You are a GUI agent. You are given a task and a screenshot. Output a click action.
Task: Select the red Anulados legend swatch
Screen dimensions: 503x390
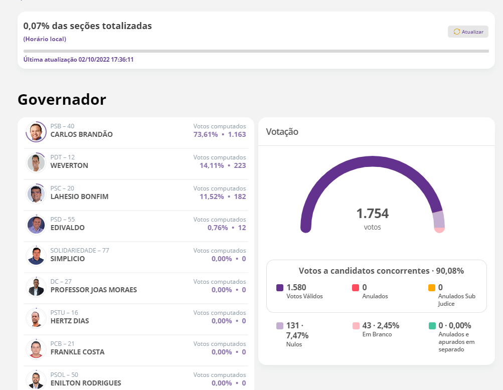coord(356,288)
